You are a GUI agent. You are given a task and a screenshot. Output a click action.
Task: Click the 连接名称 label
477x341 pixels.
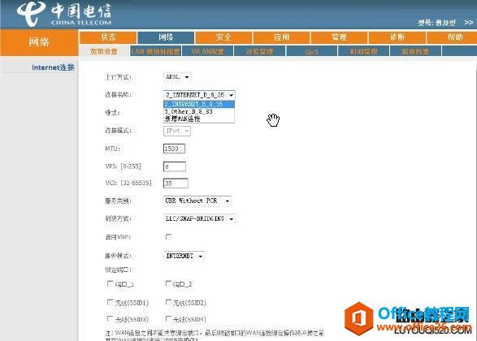[x=119, y=95]
